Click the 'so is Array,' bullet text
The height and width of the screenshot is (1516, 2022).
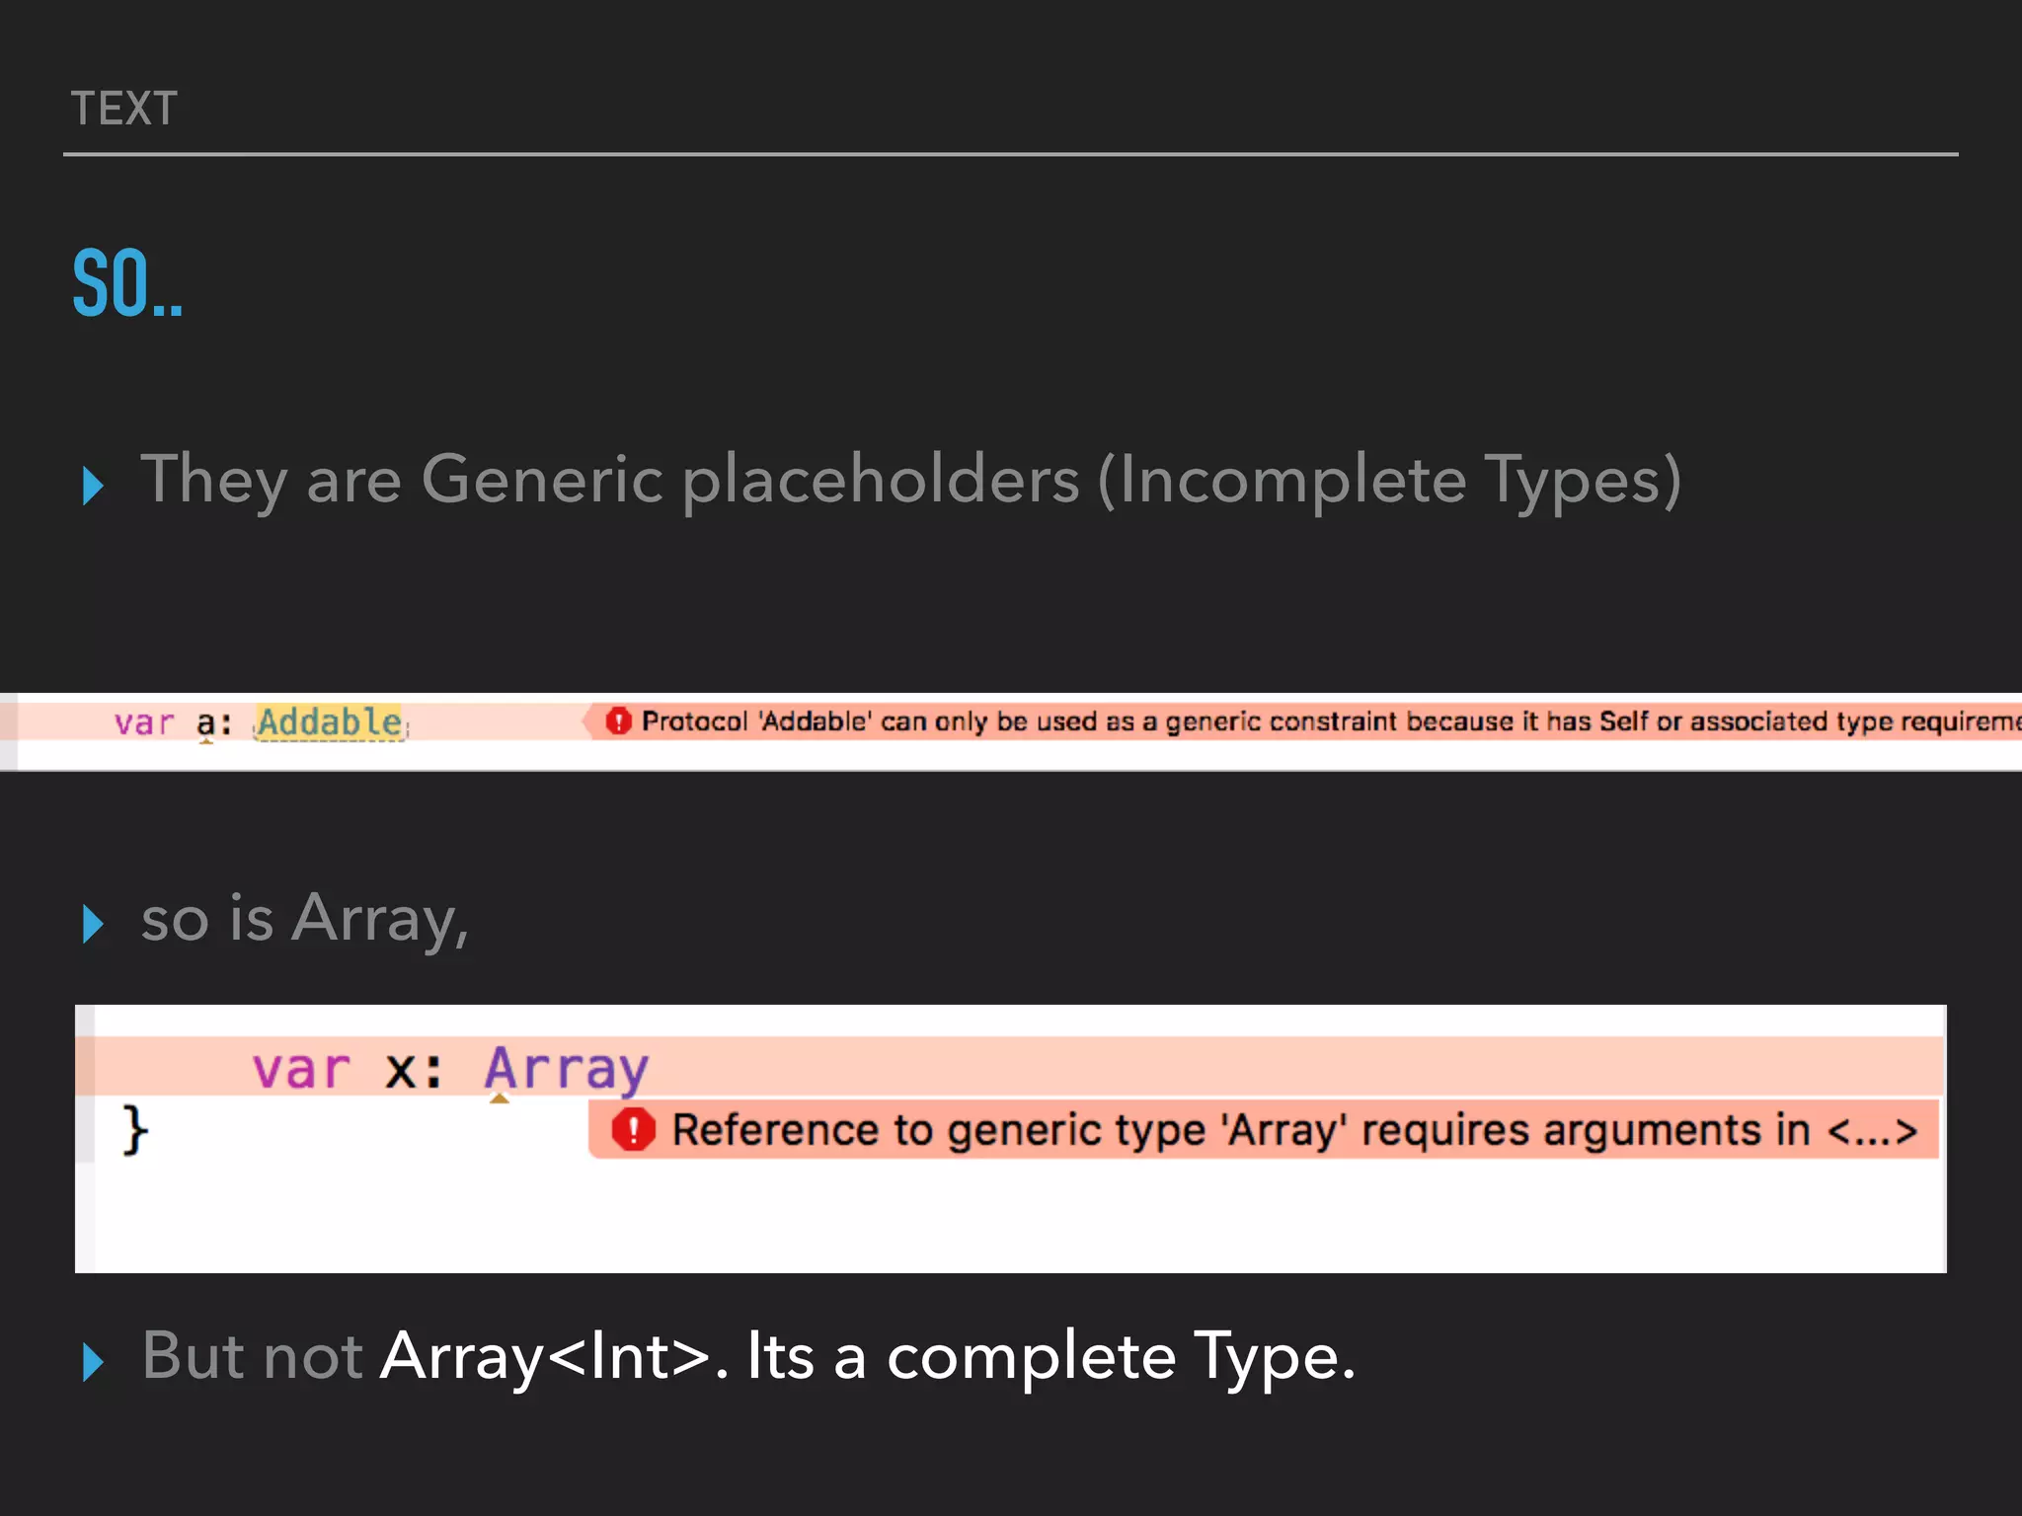[x=304, y=919]
